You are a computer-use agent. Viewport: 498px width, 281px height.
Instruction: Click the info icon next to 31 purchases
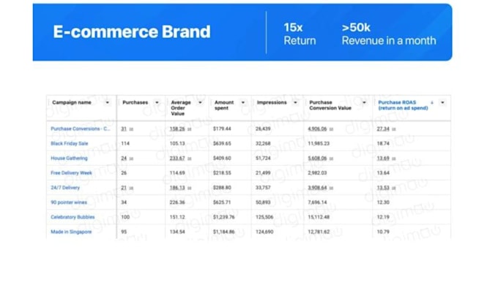(131, 129)
